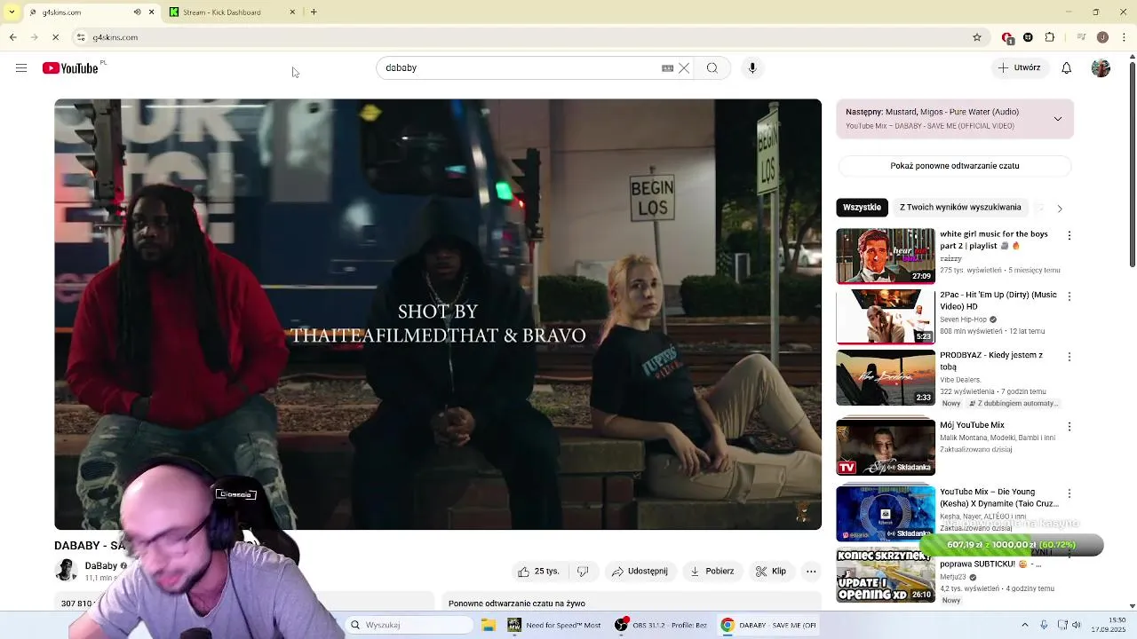Switch to OBS 31.1.2 taskbar item
1137x639 pixels.
click(x=662, y=625)
